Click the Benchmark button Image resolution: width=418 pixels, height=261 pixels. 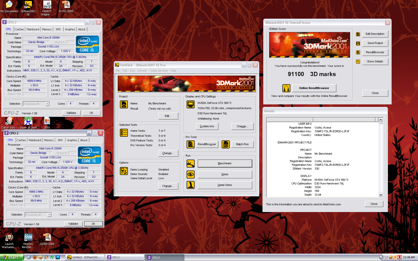point(225,164)
